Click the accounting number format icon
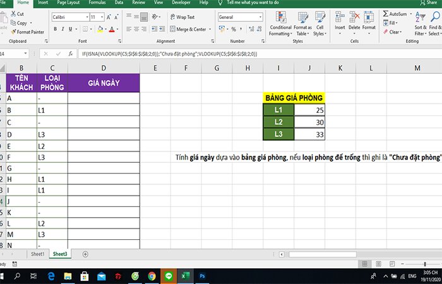This screenshot has height=284, width=442. pos(222,29)
